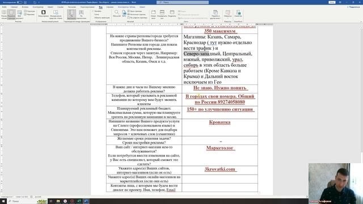Toggle Область навигации checkbox
Viewport: 363px width, 204px height.
101,18
